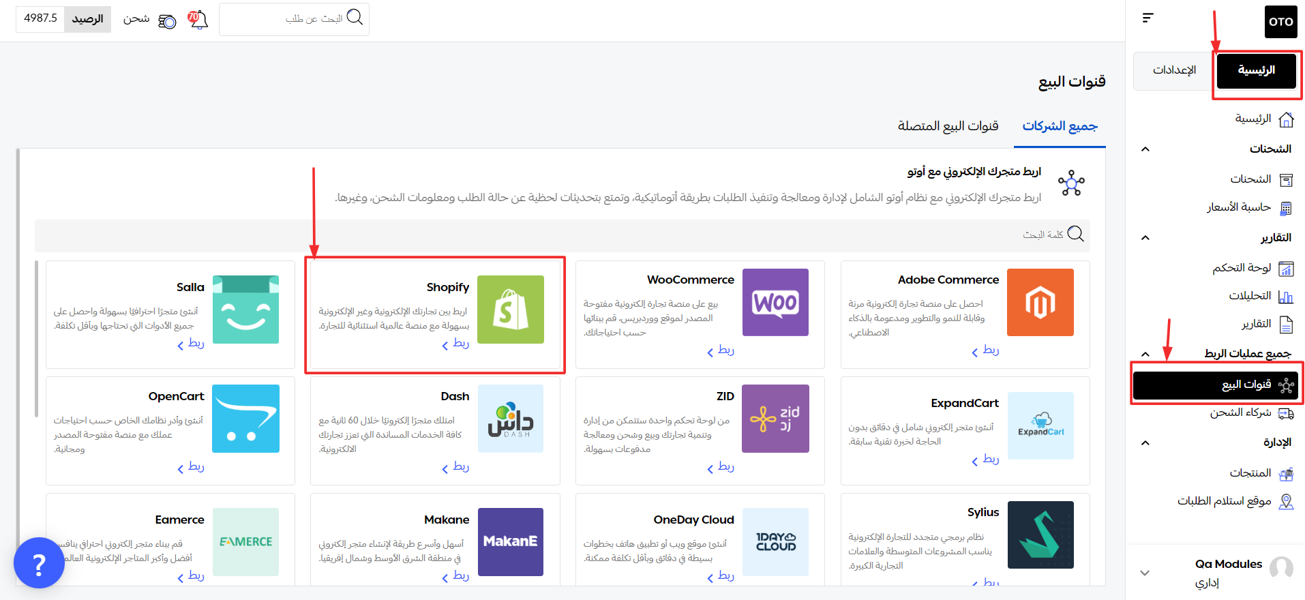The width and height of the screenshot is (1305, 600).
Task: Click the ربط link for Salla
Action: pos(191,344)
